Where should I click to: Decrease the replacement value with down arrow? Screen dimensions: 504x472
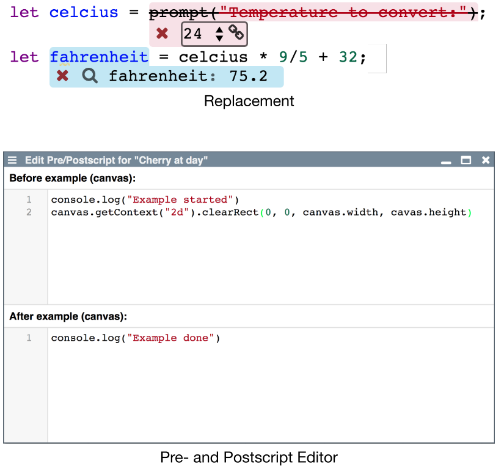coord(219,38)
